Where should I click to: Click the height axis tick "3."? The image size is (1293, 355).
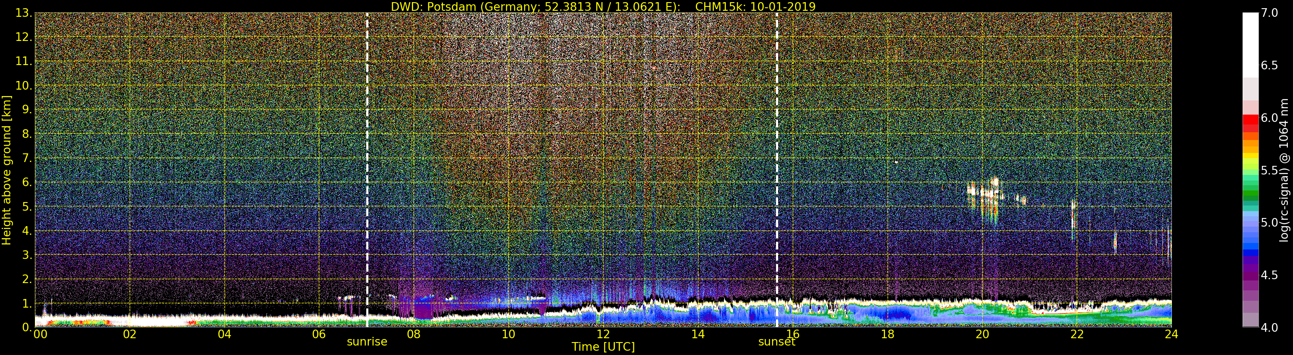tap(27, 255)
